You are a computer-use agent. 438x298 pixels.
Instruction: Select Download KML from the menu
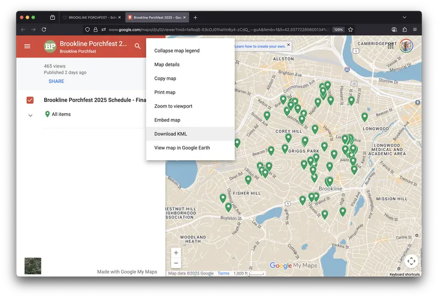(x=171, y=134)
